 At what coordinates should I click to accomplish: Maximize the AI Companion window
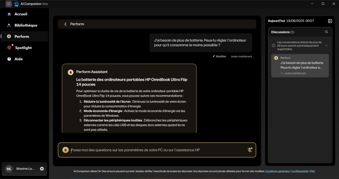point(323,4)
